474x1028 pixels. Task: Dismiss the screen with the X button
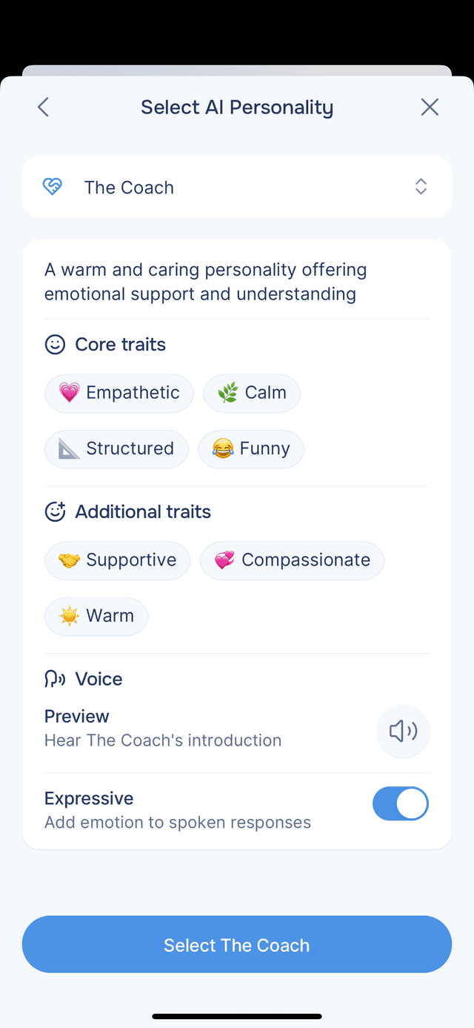pyautogui.click(x=430, y=107)
